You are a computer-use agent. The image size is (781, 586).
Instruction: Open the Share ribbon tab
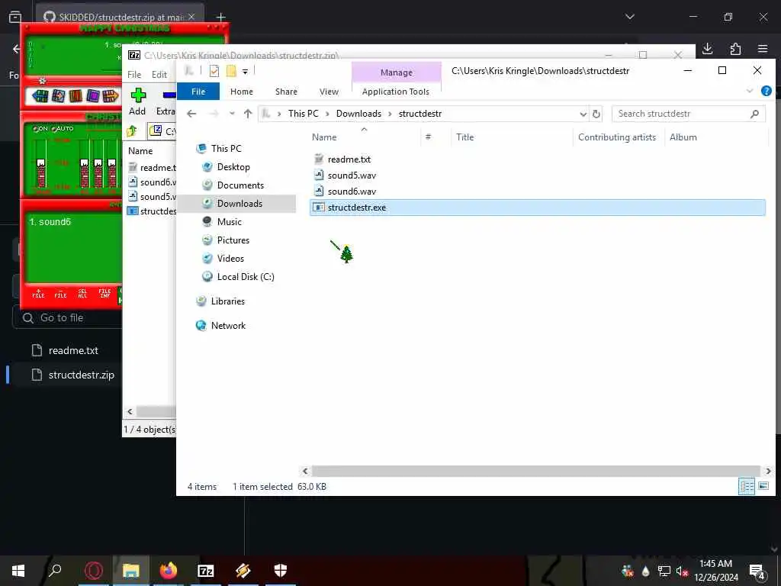[x=287, y=92]
